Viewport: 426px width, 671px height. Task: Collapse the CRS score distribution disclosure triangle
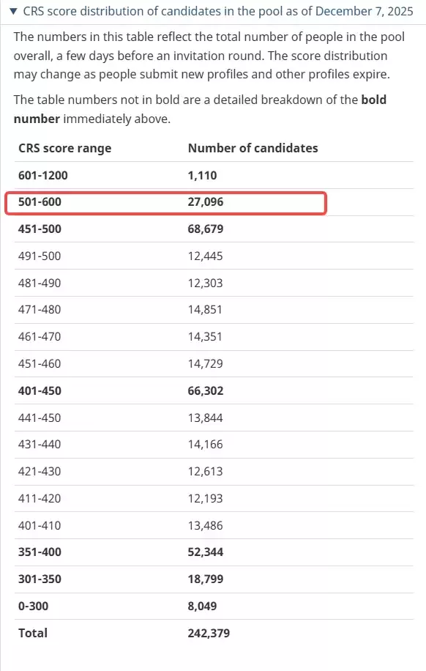13,11
